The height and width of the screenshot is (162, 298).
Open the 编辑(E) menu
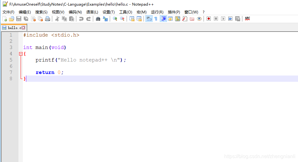point(25,12)
